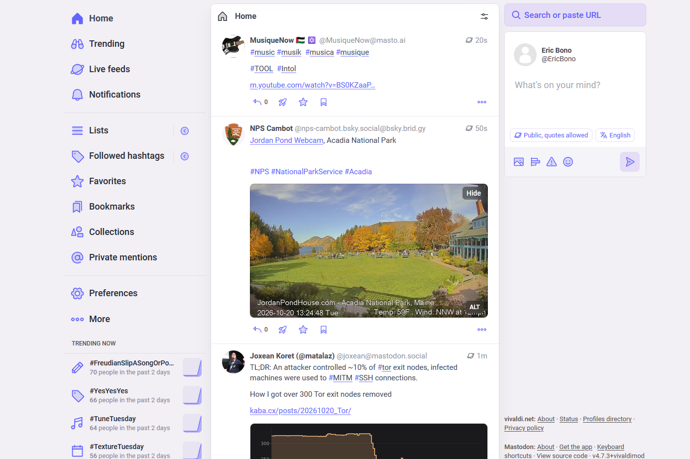Click the What's on your mind box
690x459 pixels.
coord(575,100)
